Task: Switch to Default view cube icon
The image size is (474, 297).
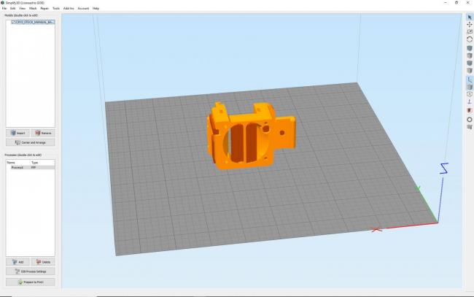Action: (469, 48)
